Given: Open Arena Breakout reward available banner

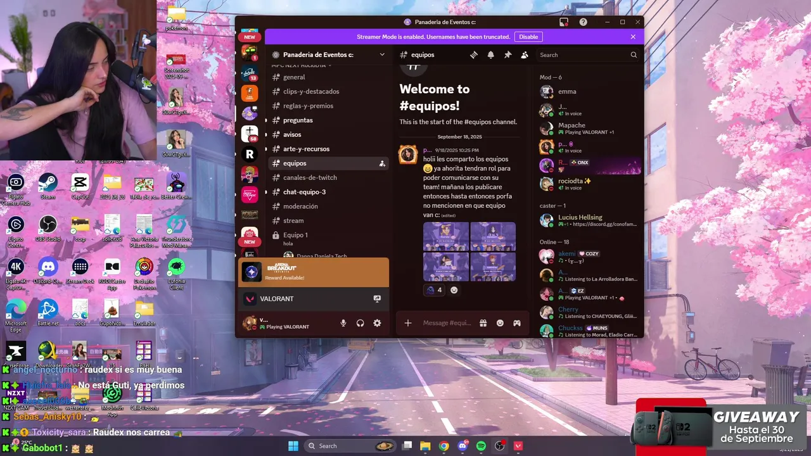Looking at the screenshot, I should click(314, 272).
